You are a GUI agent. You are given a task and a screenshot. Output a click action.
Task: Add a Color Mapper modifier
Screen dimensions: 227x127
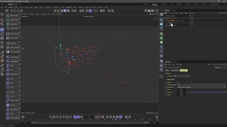[x=13, y=57]
